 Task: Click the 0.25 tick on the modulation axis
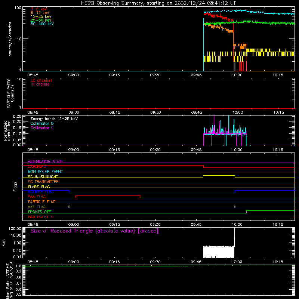coord(17,117)
